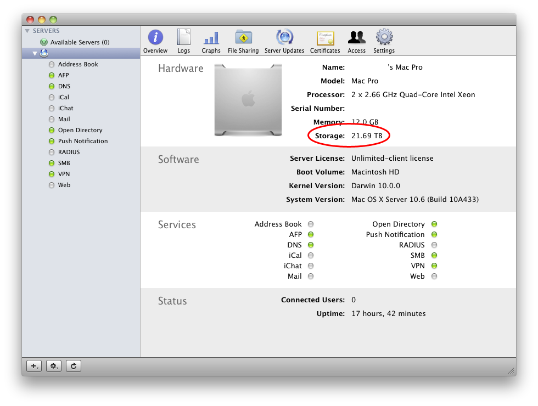The width and height of the screenshot is (538, 406).
Task: Click the Available Servers globe icon
Action: point(43,42)
